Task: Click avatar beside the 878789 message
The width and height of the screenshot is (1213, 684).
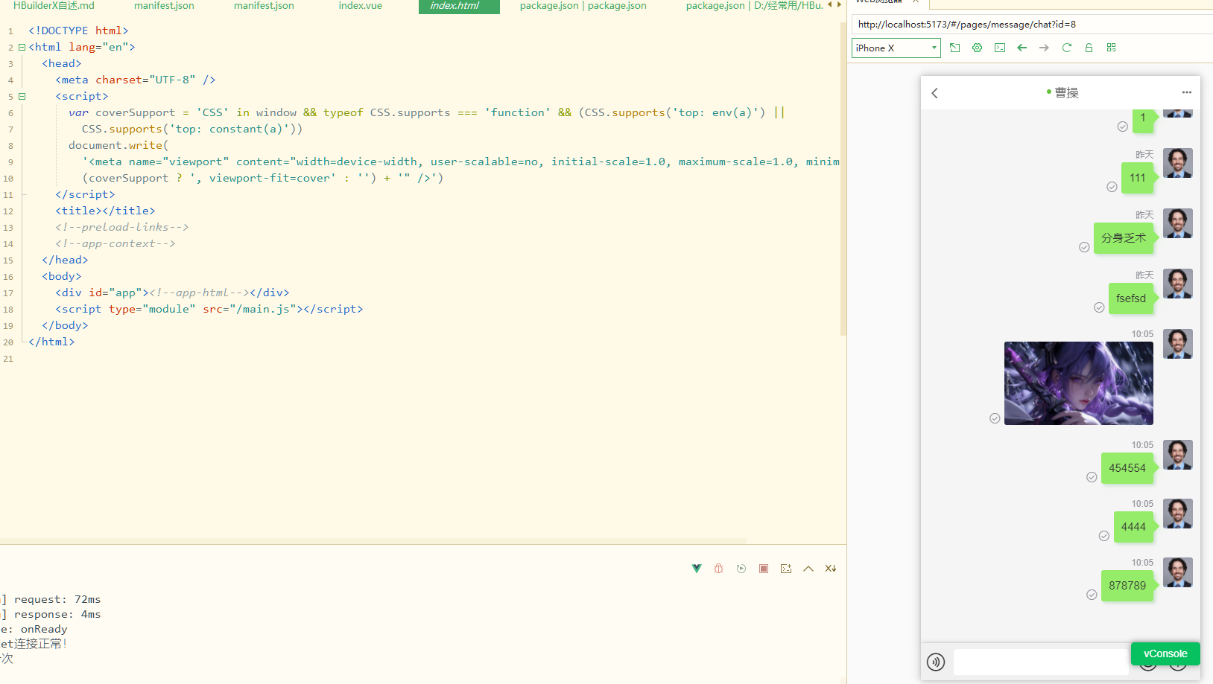Action: [x=1177, y=572]
